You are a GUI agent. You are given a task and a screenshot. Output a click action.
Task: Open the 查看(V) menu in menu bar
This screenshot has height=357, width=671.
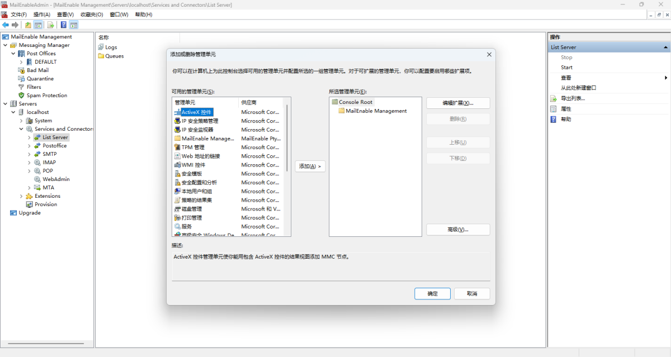click(65, 15)
